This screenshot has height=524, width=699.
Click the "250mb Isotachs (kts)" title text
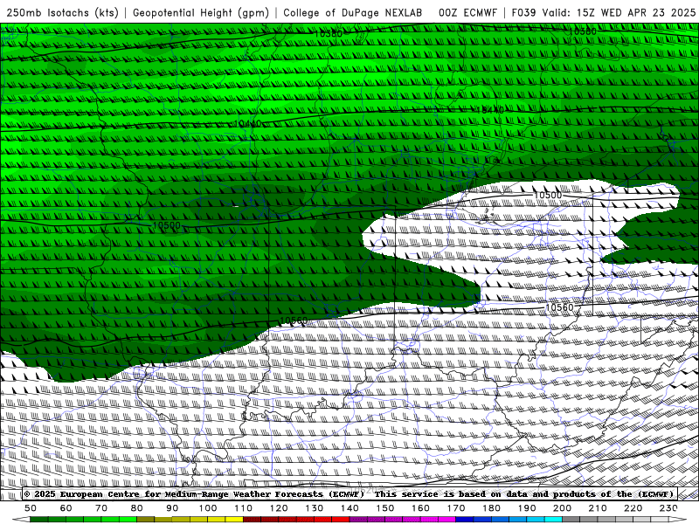pos(62,12)
